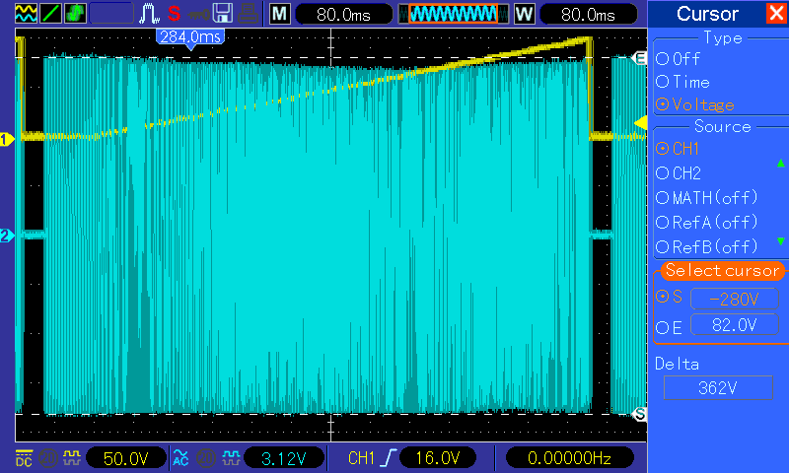Click the CH1 trigger source label
This screenshot has height=473, width=789.
point(361,458)
